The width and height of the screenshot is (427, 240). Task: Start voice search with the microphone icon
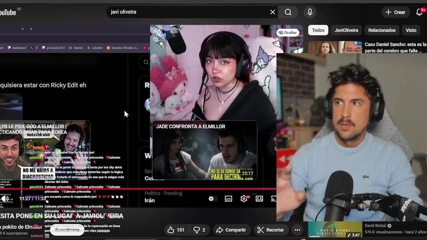click(x=310, y=12)
